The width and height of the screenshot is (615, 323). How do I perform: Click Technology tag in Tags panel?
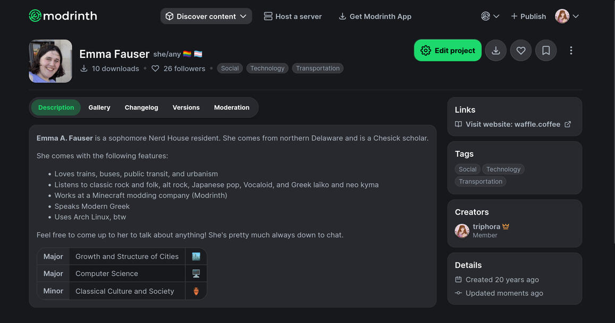tap(503, 169)
